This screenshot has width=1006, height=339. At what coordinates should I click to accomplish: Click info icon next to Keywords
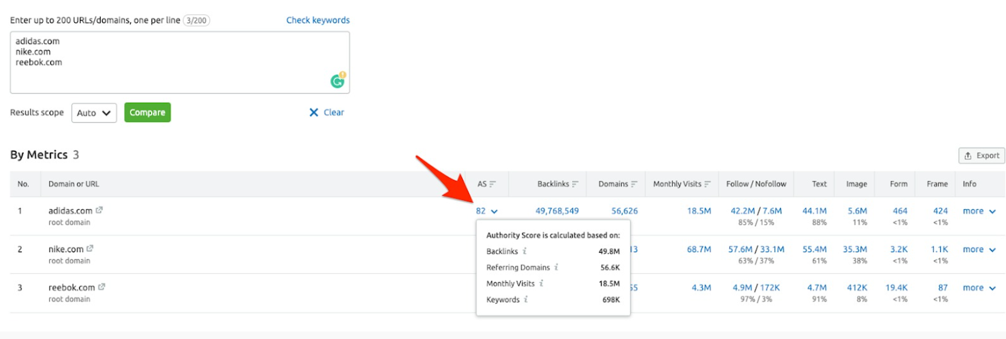click(x=526, y=299)
